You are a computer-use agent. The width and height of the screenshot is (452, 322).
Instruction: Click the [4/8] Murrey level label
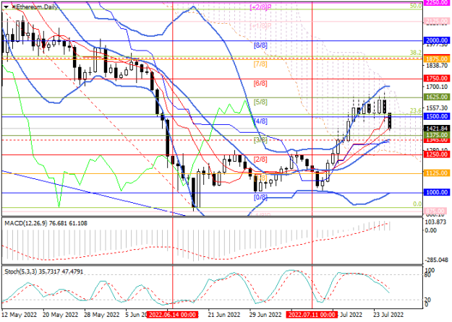260,121
